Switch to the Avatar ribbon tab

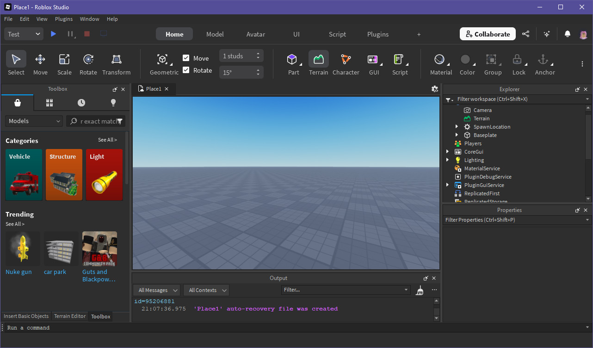pyautogui.click(x=256, y=34)
